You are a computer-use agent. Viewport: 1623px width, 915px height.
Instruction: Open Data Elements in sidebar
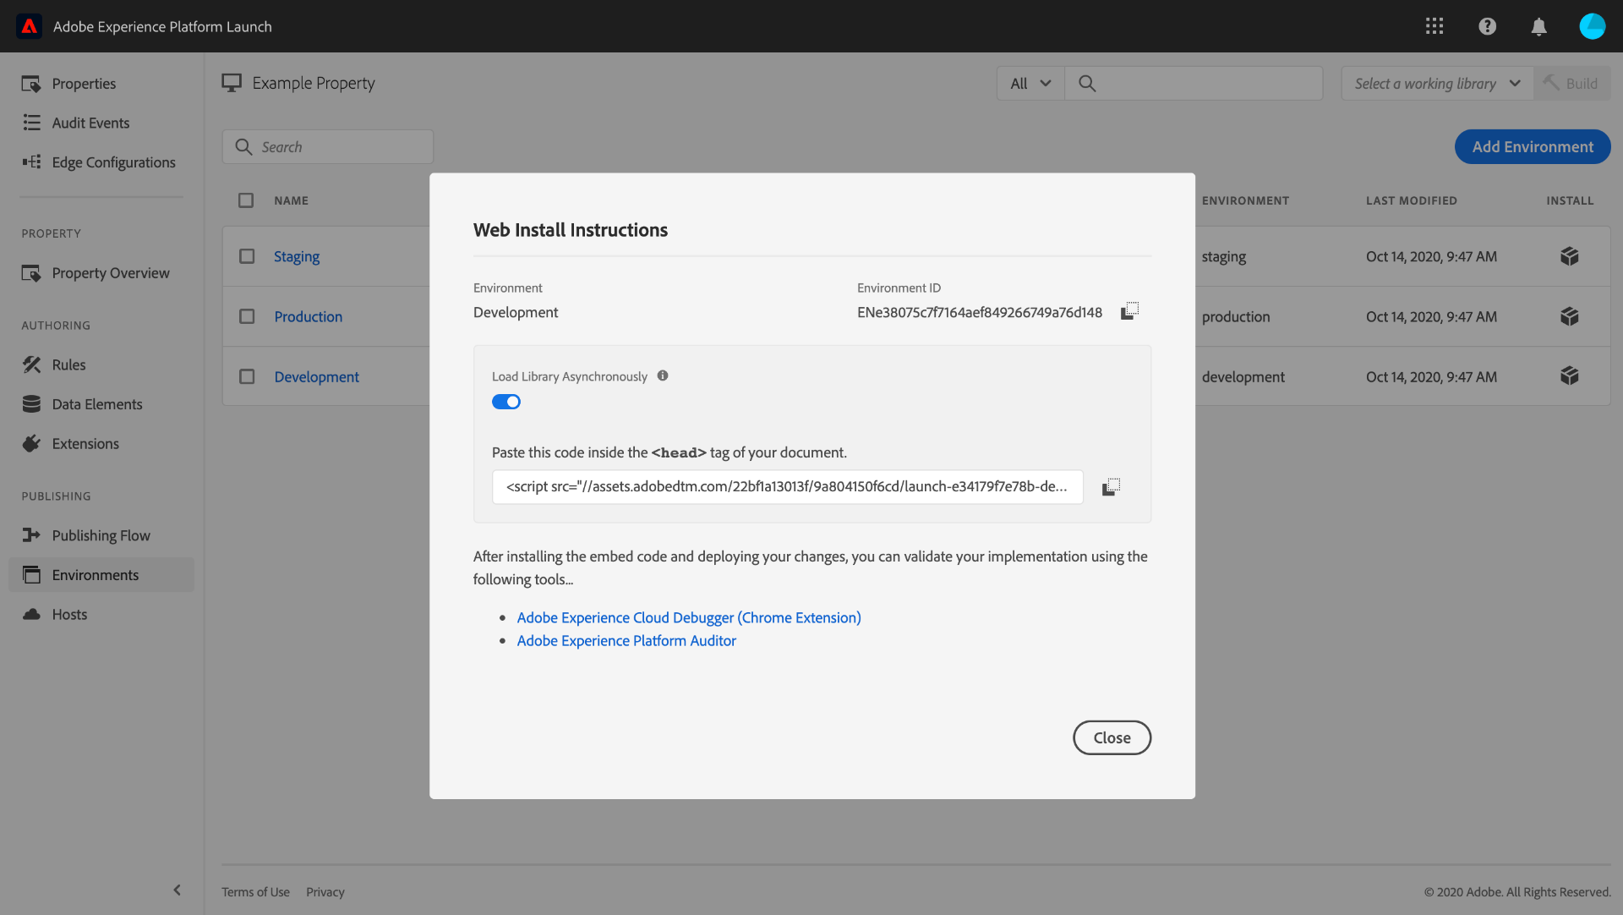tap(96, 404)
